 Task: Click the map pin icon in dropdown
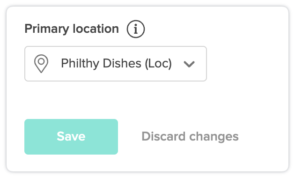[41, 64]
